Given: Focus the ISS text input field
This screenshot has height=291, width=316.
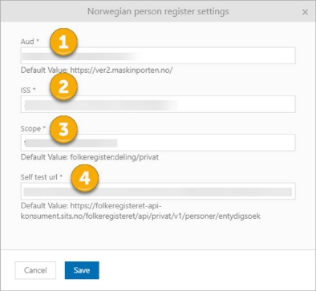Looking at the screenshot, I should click(158, 104).
